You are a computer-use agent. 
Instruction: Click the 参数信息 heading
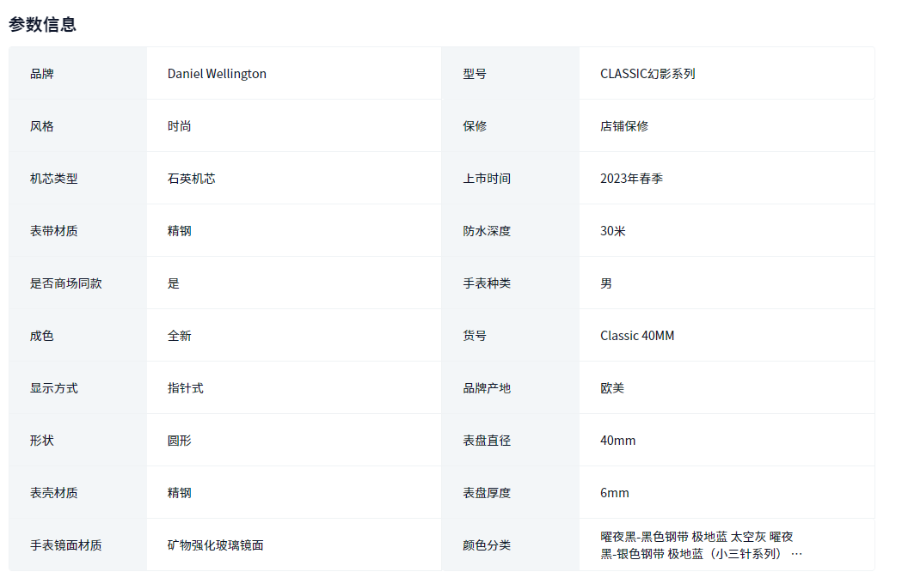pyautogui.click(x=43, y=24)
